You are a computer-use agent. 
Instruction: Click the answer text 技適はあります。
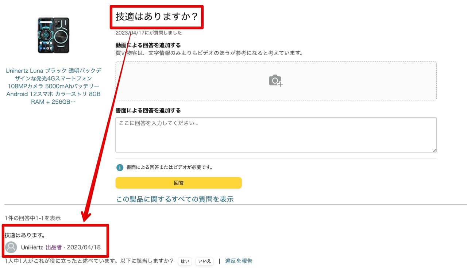coord(25,235)
